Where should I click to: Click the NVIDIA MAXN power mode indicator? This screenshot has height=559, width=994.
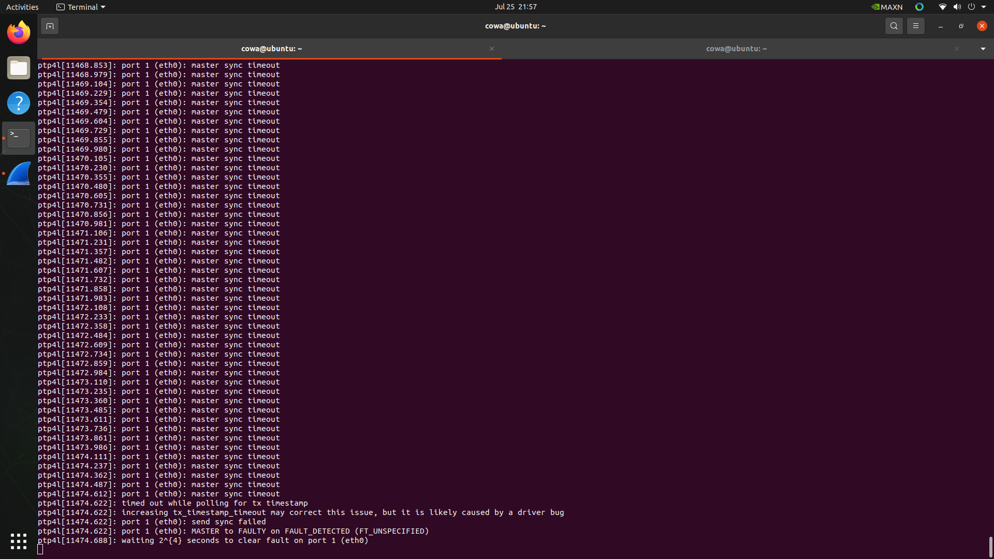pos(887,7)
